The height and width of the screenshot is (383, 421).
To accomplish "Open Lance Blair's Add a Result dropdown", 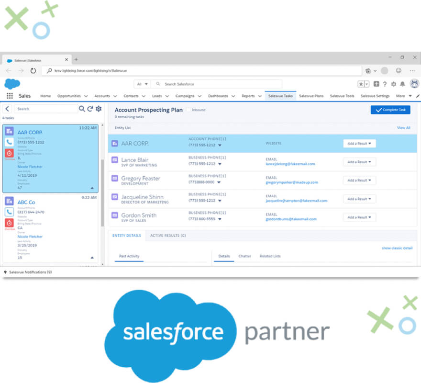I will [x=359, y=162].
